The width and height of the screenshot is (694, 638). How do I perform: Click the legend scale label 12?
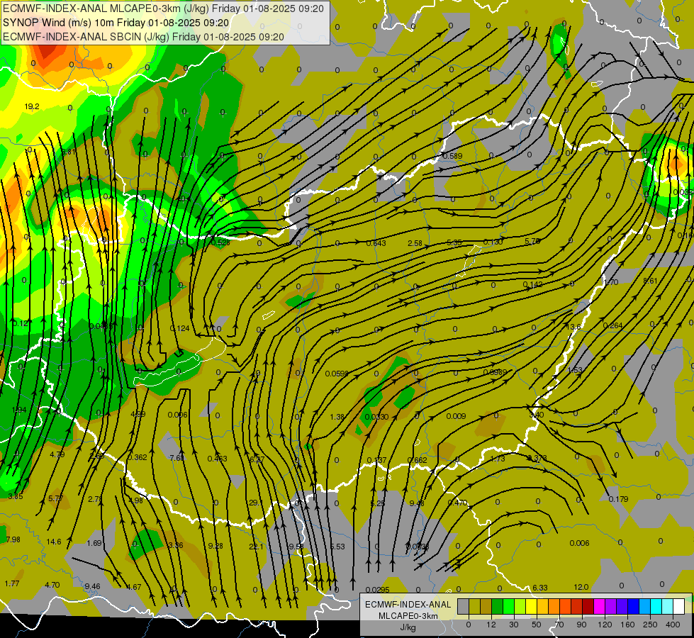pyautogui.click(x=491, y=625)
